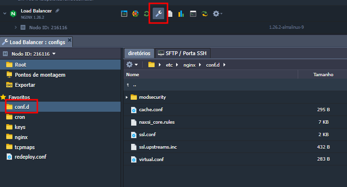
Task: Open the ssl.conf file
Action: (x=147, y=134)
